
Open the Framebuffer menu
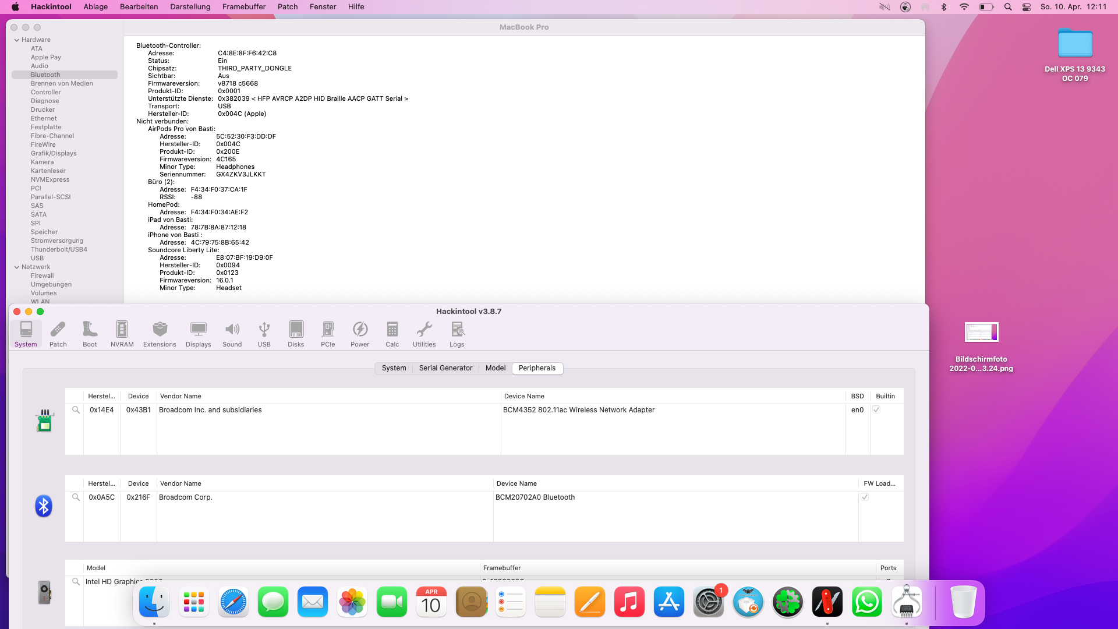click(243, 7)
